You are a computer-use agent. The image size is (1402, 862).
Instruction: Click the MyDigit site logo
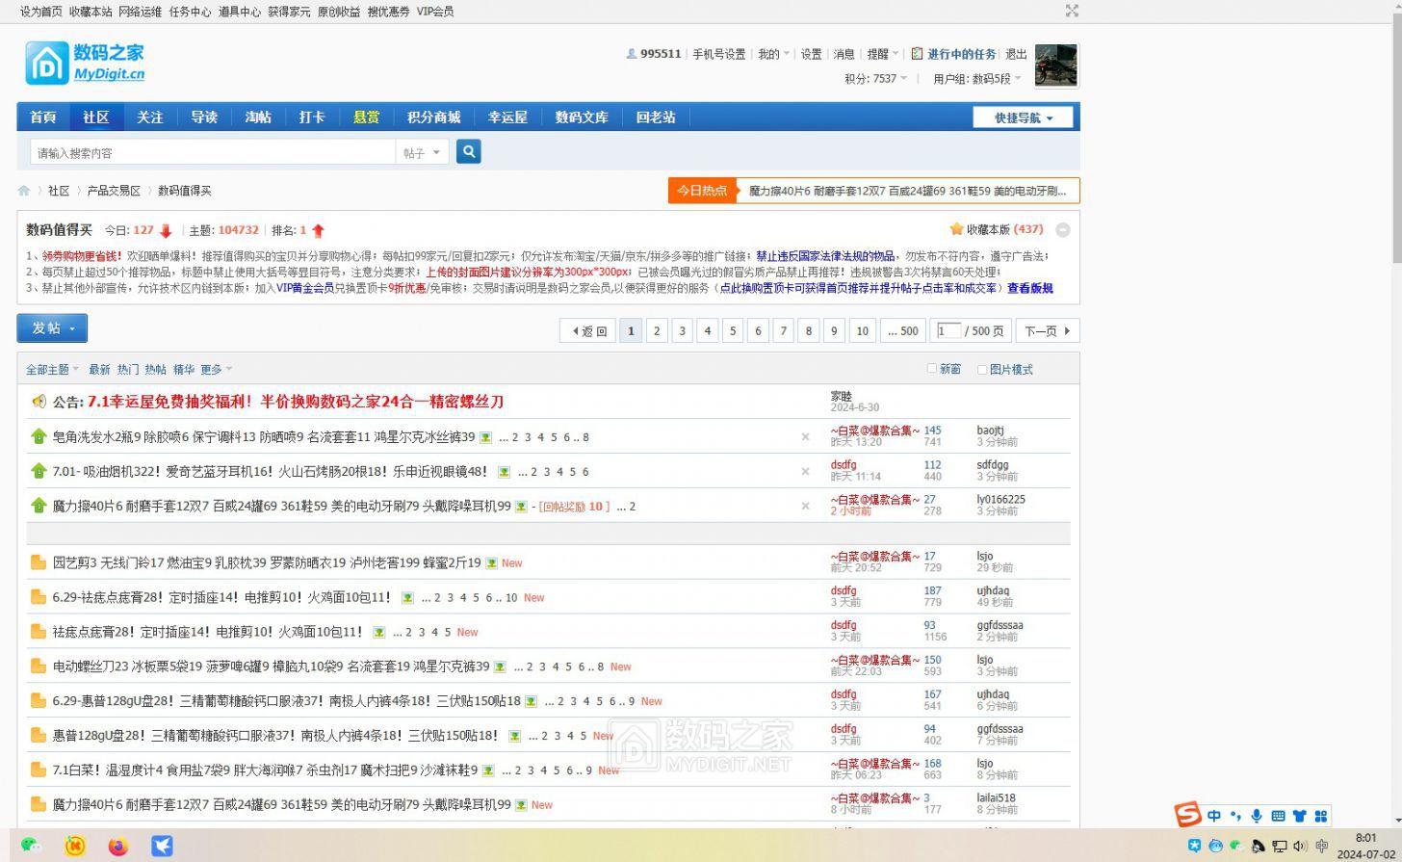coord(85,63)
